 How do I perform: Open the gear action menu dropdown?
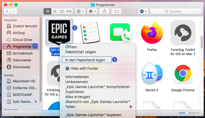[92, 11]
